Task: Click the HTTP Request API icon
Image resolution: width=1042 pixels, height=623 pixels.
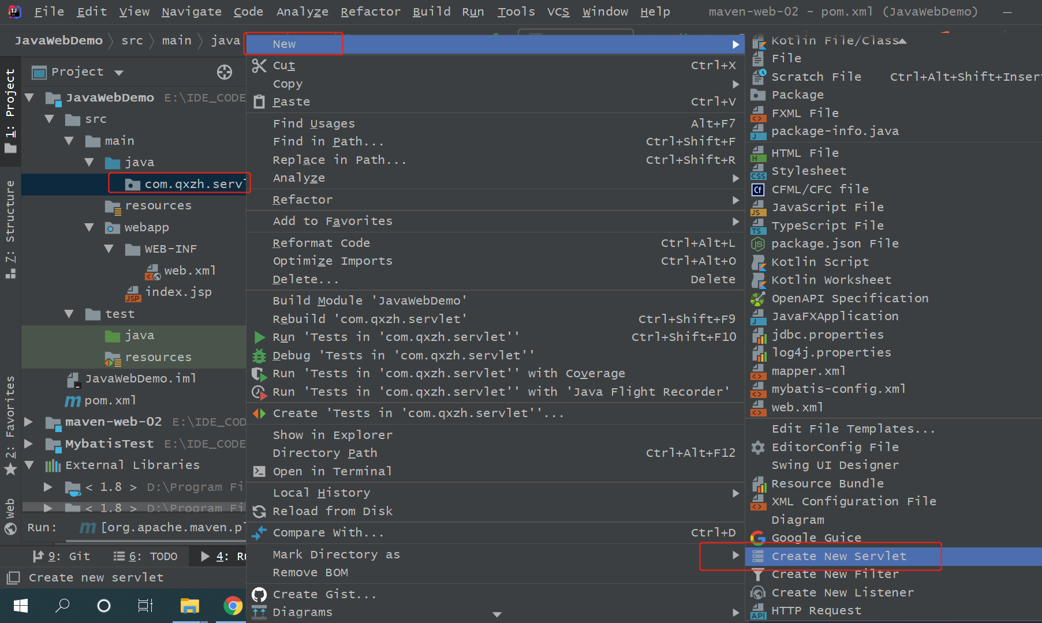Action: 758,611
